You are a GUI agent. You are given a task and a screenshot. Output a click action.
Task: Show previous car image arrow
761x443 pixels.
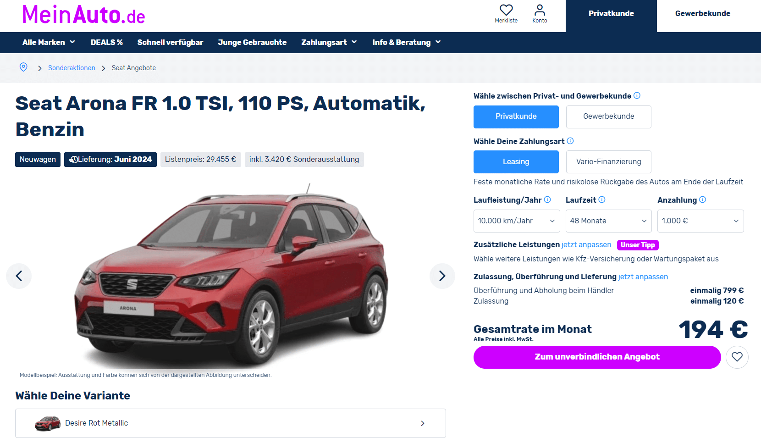(x=19, y=276)
